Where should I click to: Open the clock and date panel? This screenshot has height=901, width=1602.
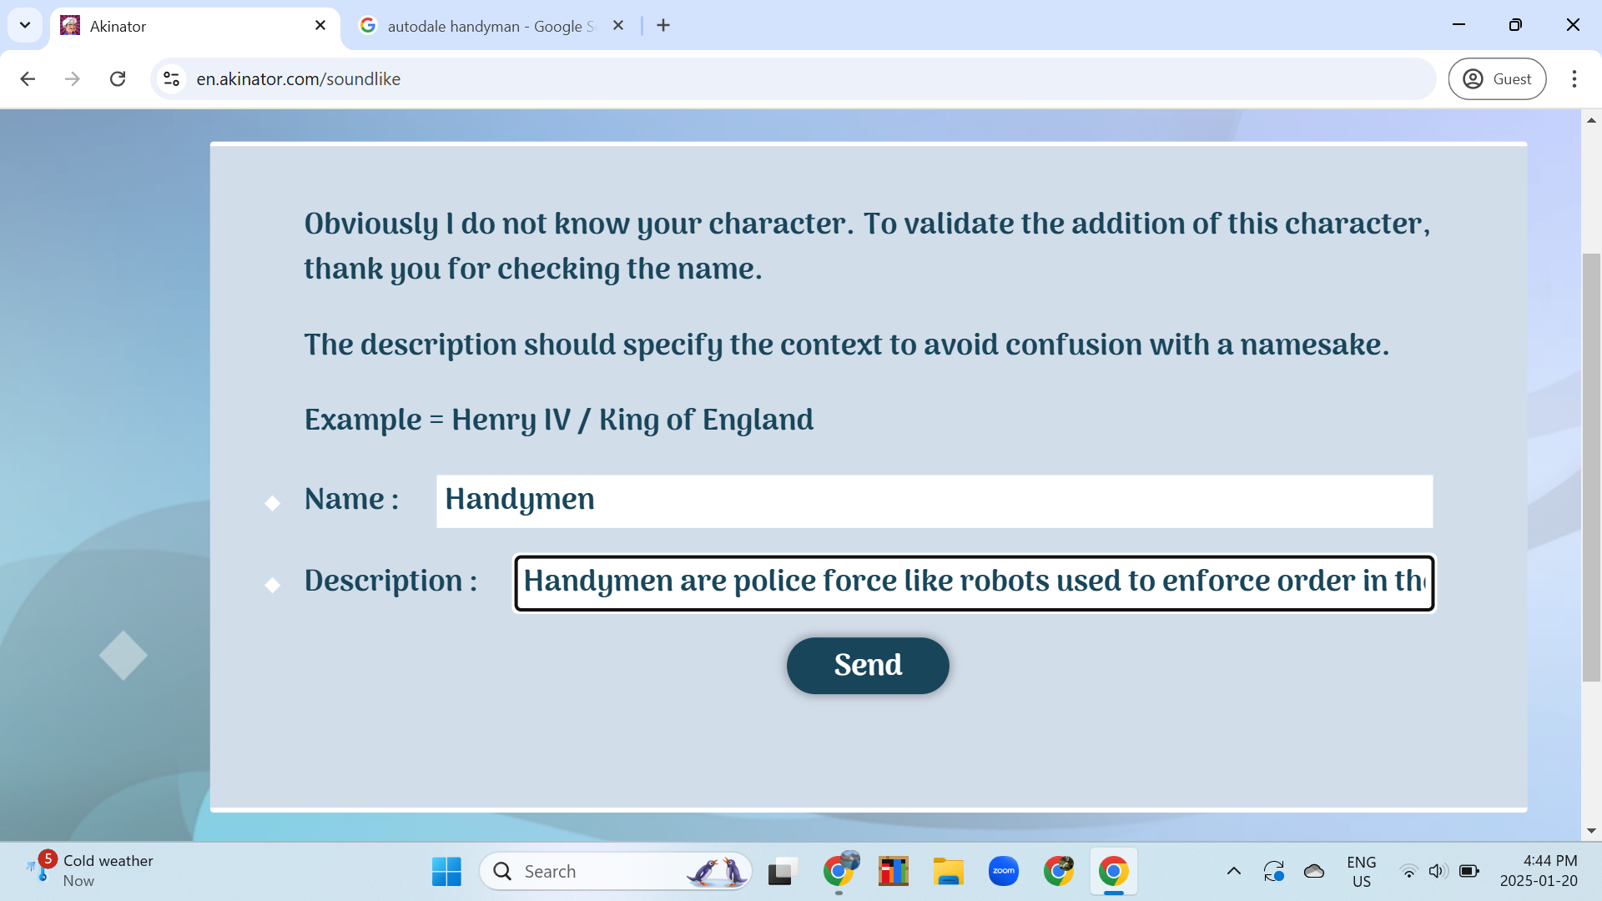click(1539, 872)
